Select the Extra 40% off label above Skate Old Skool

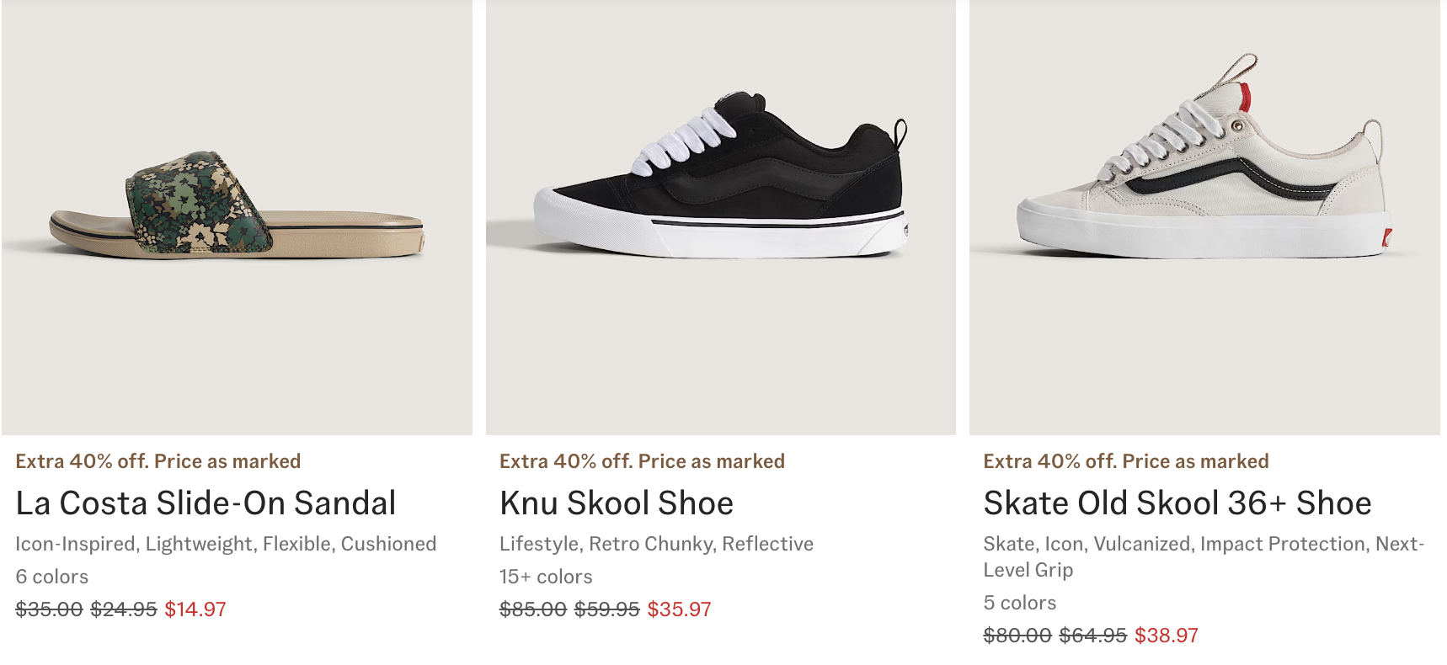point(1126,461)
